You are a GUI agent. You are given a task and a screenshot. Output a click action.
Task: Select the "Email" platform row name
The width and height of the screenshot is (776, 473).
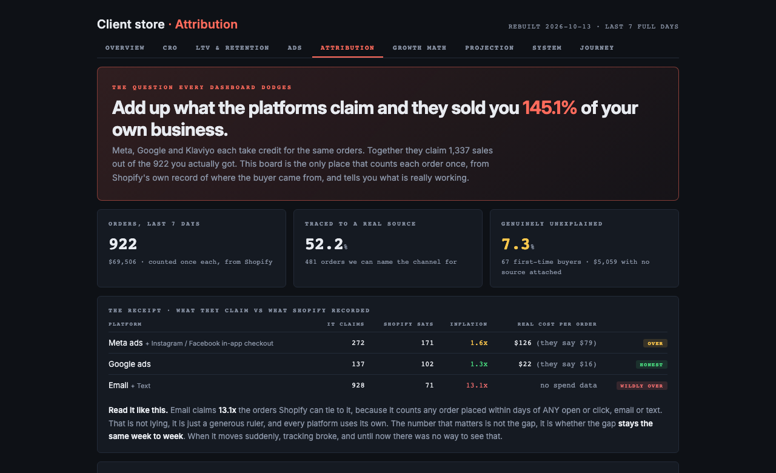[118, 385]
